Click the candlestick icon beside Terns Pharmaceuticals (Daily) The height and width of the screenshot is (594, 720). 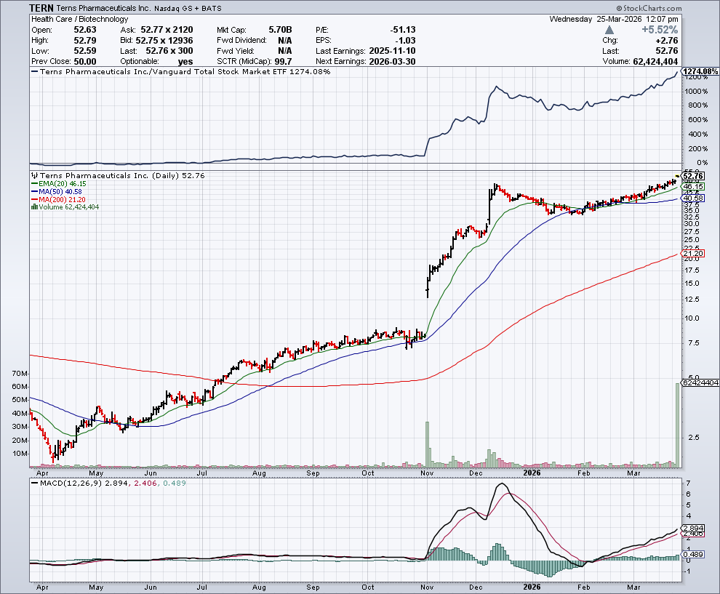point(33,176)
